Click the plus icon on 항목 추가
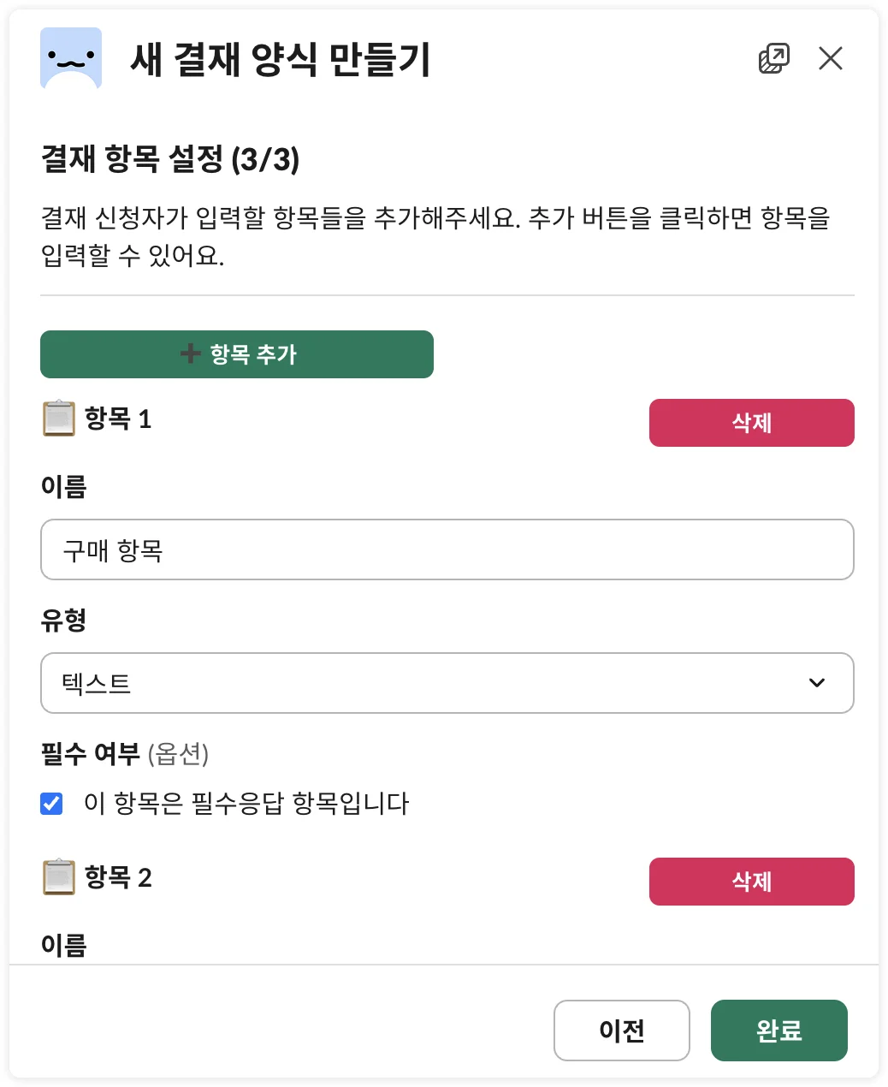888x1087 pixels. pos(191,353)
